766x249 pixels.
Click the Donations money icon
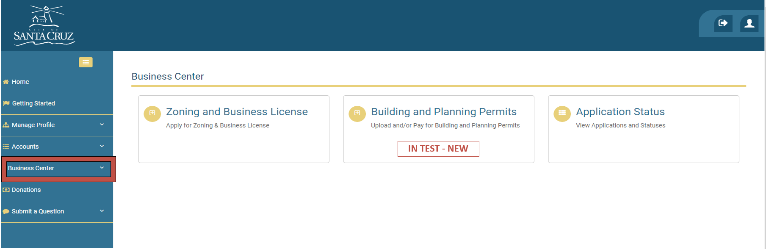[x=6, y=189]
